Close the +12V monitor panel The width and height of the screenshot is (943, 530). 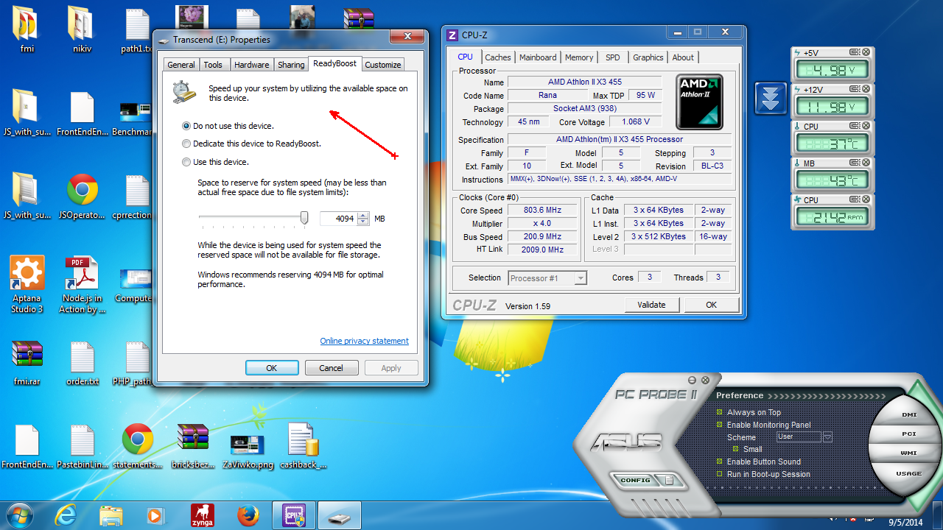click(866, 89)
